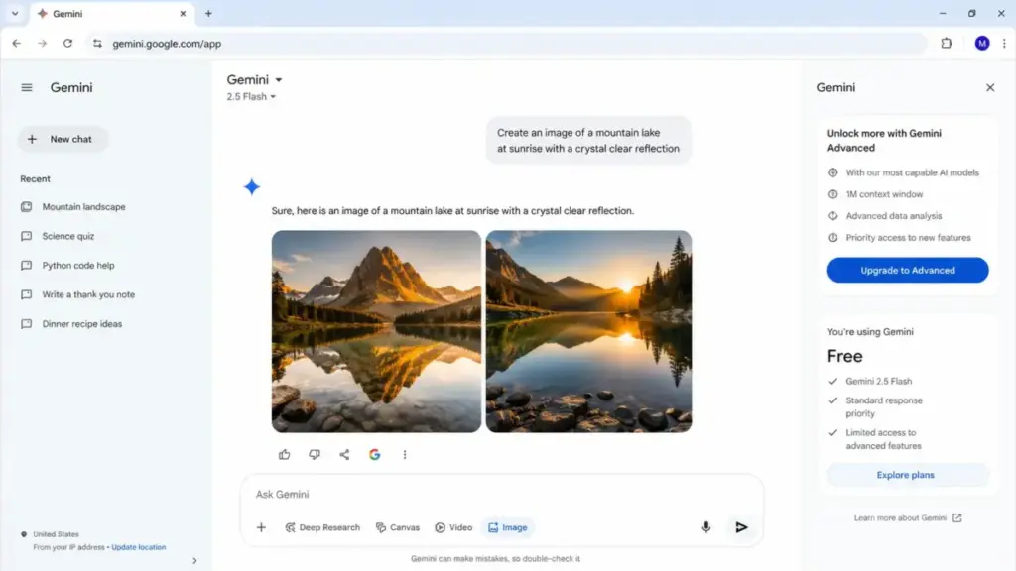This screenshot has height=571, width=1016.
Task: Open the 2.5 Flash model selector
Action: [x=251, y=96]
